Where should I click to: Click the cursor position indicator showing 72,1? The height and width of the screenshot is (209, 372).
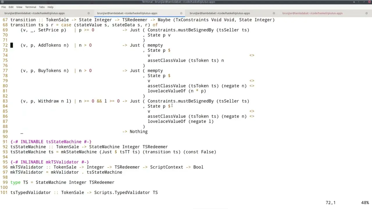[x=330, y=203]
